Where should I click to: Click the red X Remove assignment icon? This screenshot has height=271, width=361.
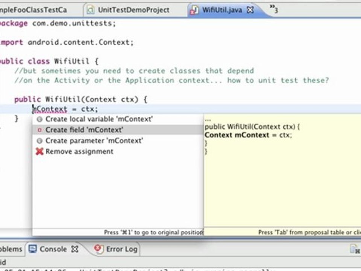tap(39, 151)
